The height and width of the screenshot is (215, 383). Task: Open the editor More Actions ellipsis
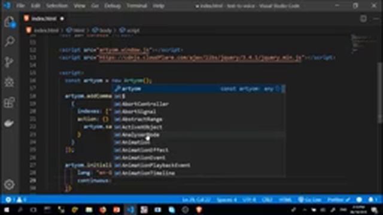[x=376, y=19]
